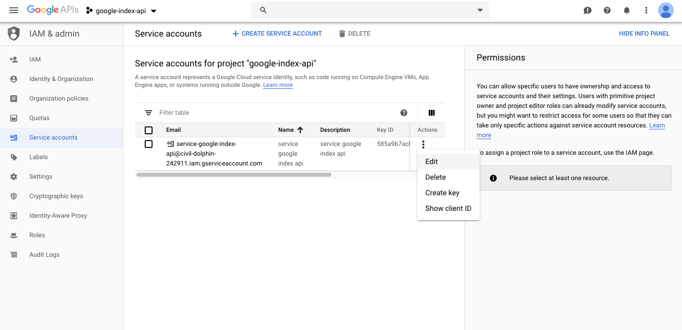Open Labels in the sidebar
The height and width of the screenshot is (330, 682).
[x=61, y=157]
